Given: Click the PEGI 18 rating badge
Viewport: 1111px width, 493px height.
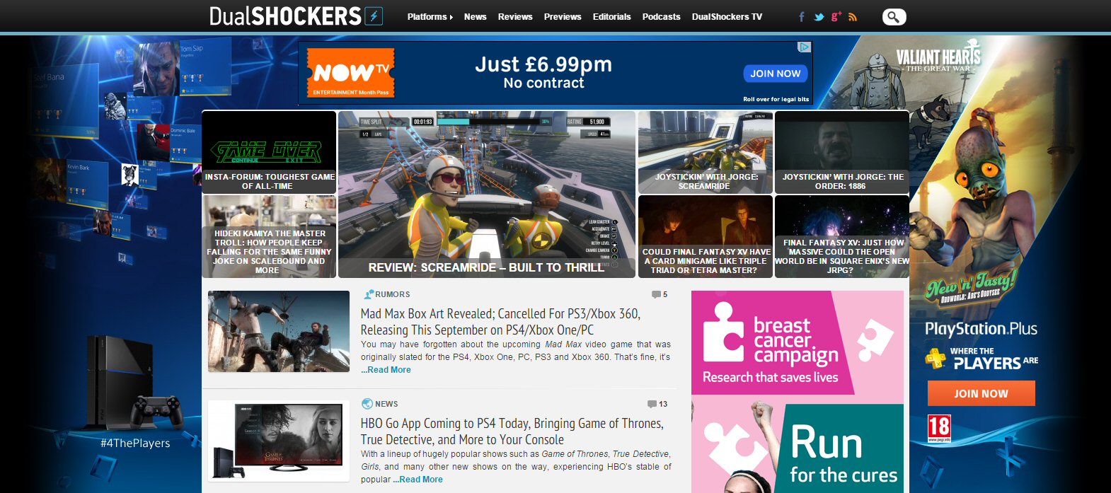Looking at the screenshot, I should (x=939, y=429).
